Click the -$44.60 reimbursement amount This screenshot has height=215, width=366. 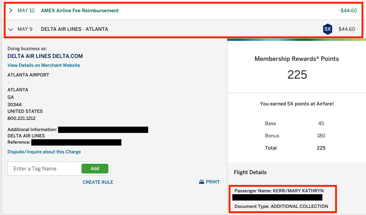coord(348,11)
